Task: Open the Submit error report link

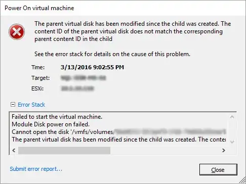Action: (36, 169)
